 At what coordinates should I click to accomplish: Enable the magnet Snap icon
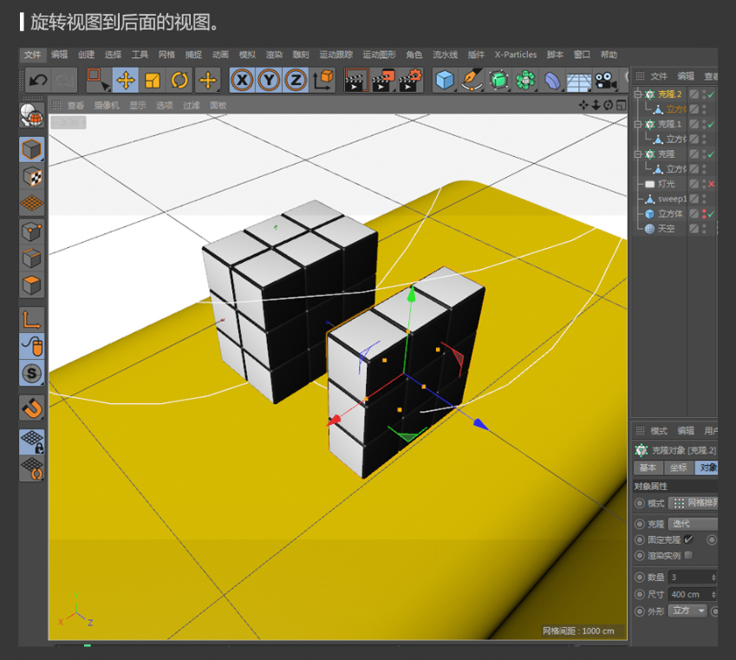click(32, 407)
